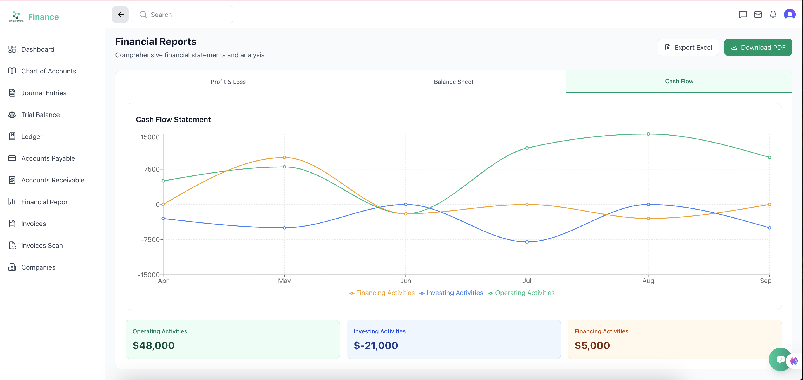The height and width of the screenshot is (380, 803).
Task: Switch to the Balance Sheet tab
Action: coord(453,82)
